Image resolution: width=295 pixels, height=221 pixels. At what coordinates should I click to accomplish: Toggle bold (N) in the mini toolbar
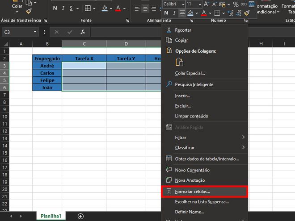coord(166,13)
